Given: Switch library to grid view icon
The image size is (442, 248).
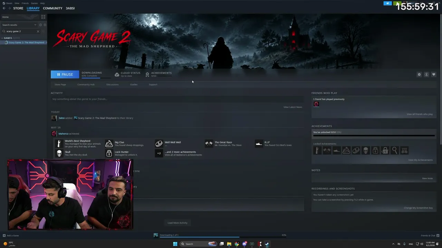Looking at the screenshot, I should click(43, 17).
